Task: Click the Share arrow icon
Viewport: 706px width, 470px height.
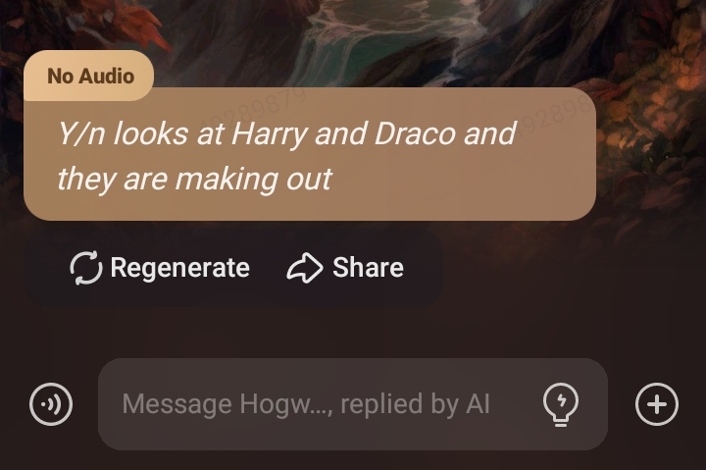Action: (304, 268)
